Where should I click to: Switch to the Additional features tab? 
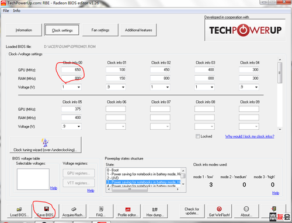pos(138,30)
